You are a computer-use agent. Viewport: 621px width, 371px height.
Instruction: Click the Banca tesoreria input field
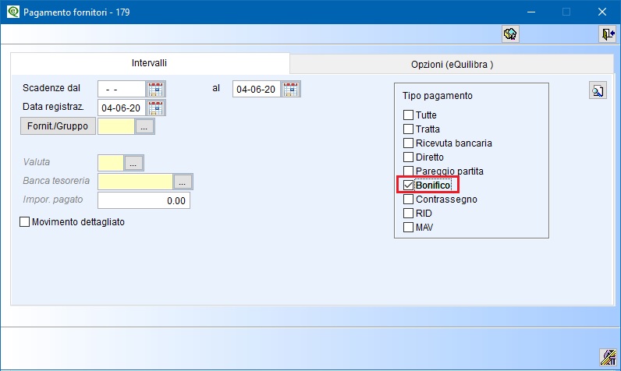pos(135,182)
